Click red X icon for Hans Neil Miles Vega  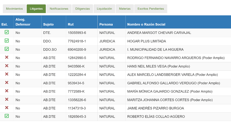[x=7, y=66]
